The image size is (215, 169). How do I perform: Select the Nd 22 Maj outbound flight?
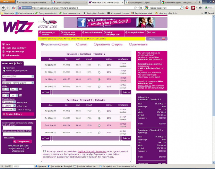pos(99,65)
